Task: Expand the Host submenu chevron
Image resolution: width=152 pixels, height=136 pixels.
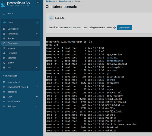Action: point(37,67)
